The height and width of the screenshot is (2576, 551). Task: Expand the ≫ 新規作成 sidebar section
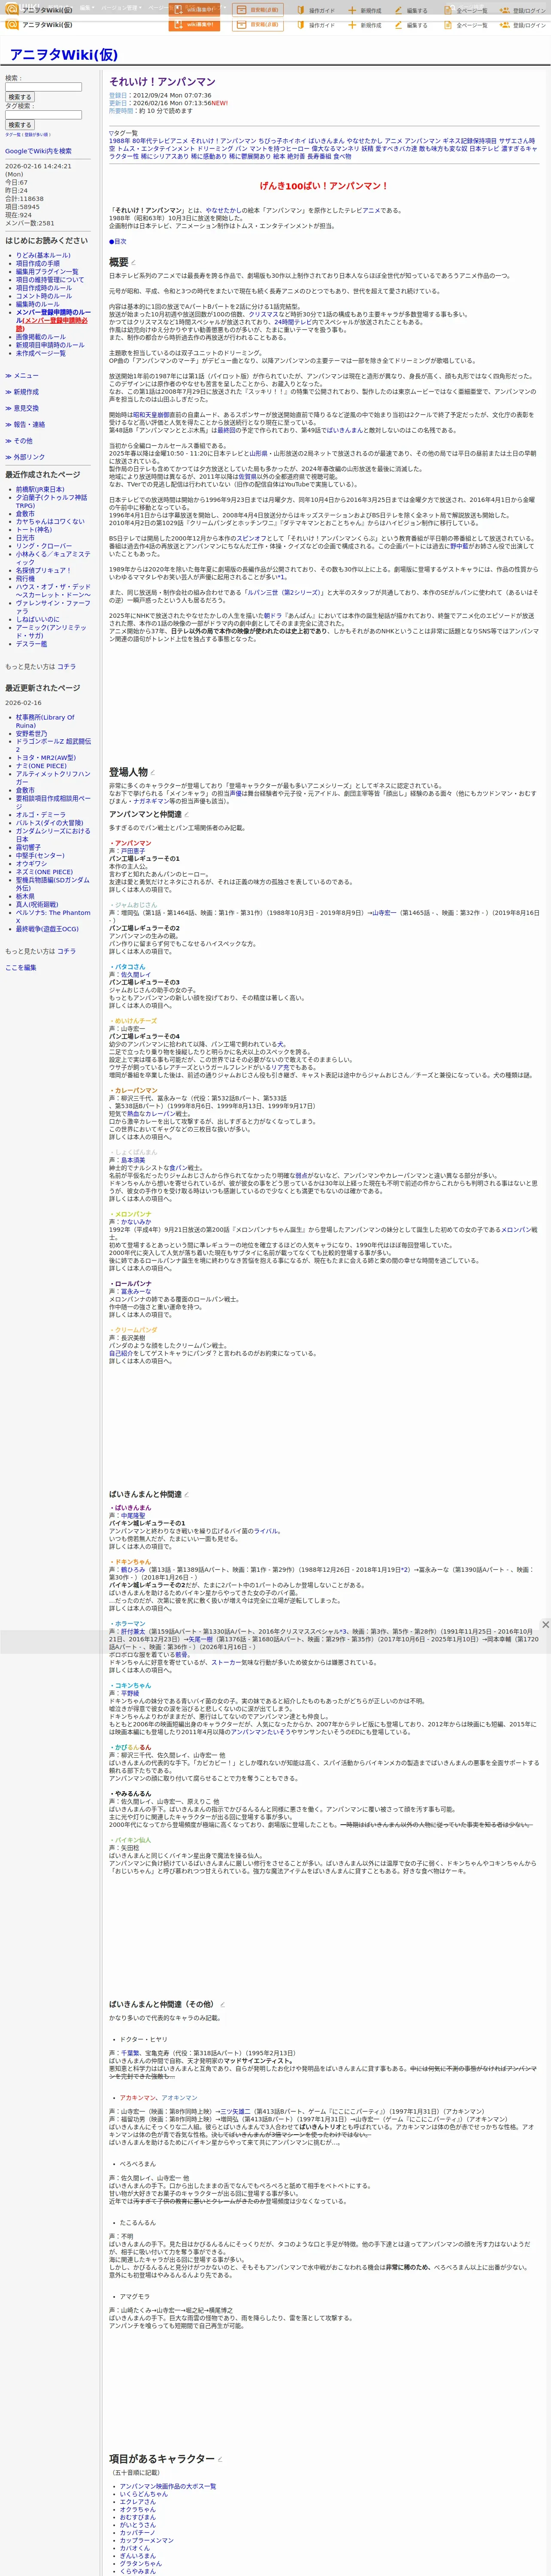[x=22, y=392]
